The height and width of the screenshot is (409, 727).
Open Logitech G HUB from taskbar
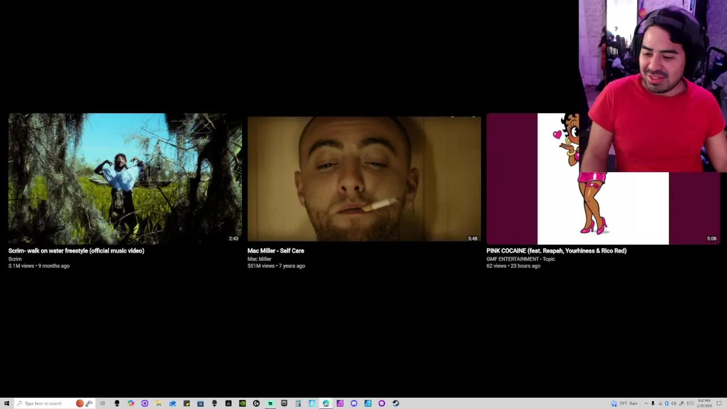(x=256, y=403)
